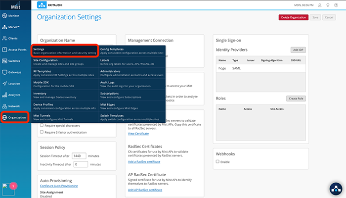Enable the Webhooks checkbox
The height and width of the screenshot is (198, 346).
[x=218, y=161]
